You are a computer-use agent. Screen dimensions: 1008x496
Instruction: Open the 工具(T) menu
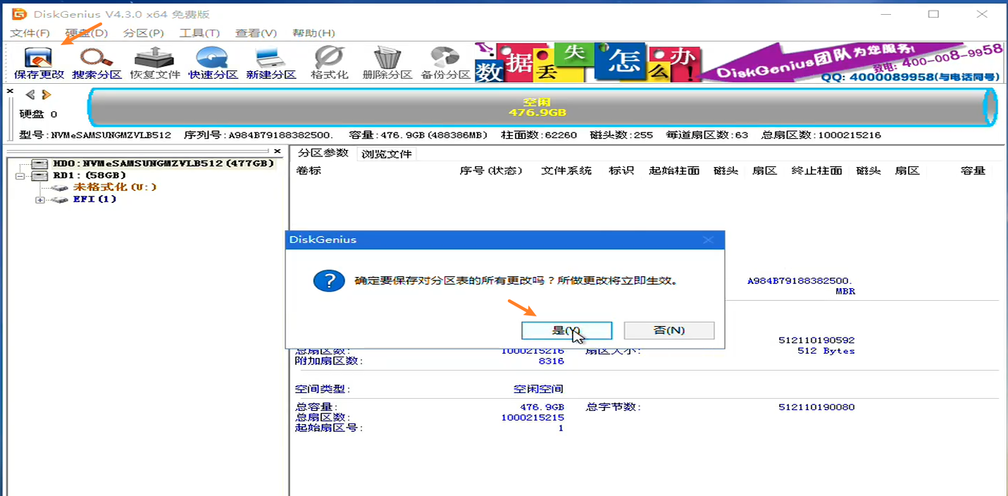[199, 33]
